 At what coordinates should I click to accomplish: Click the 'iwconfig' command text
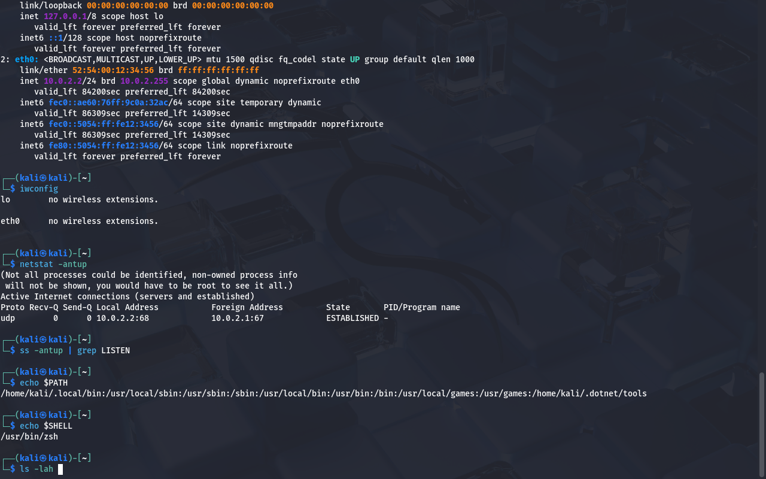pyautogui.click(x=39, y=189)
